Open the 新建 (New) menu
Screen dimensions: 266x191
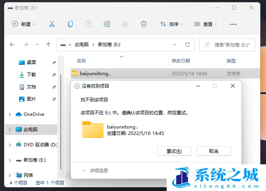[x=24, y=24]
